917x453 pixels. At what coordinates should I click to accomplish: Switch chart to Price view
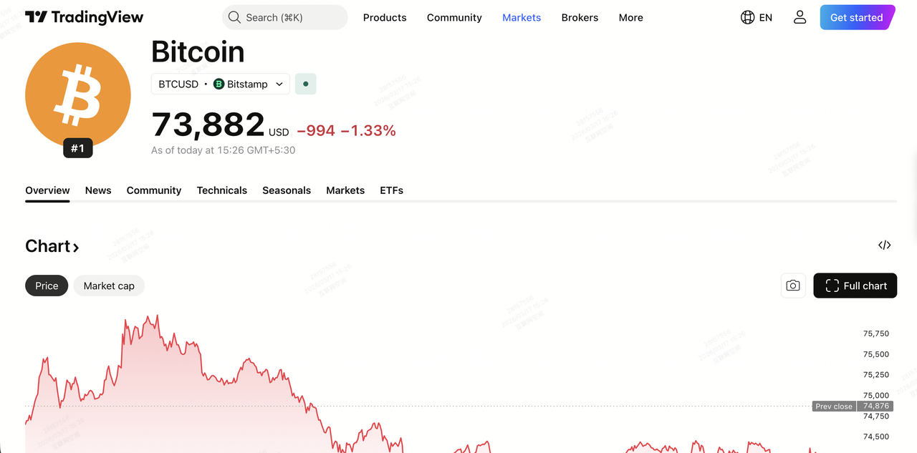coord(47,286)
